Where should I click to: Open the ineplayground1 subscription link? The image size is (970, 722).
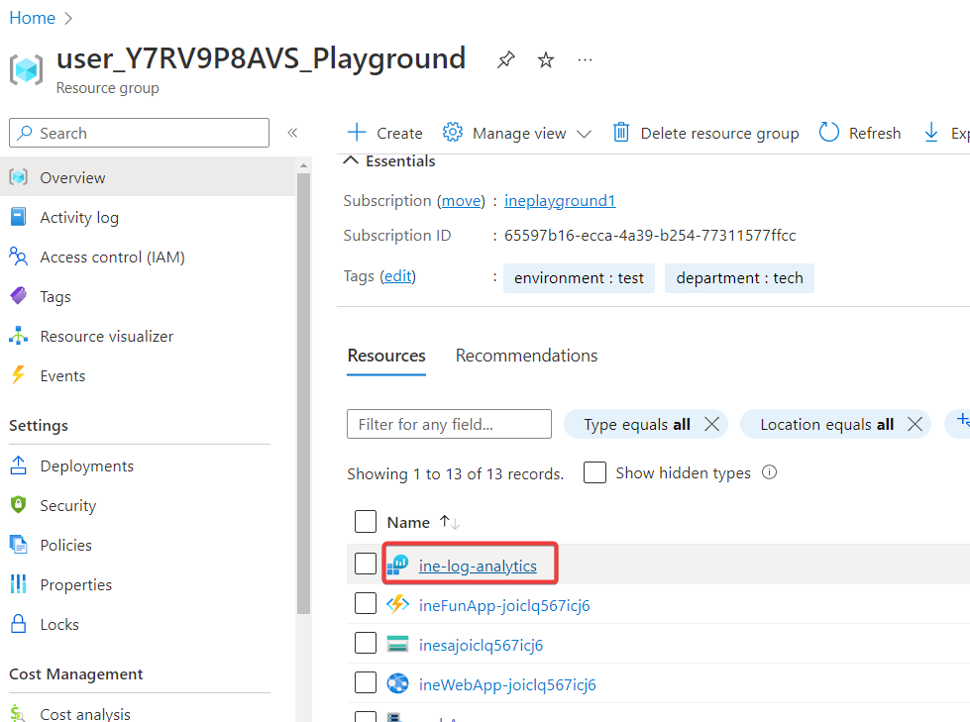click(x=560, y=201)
